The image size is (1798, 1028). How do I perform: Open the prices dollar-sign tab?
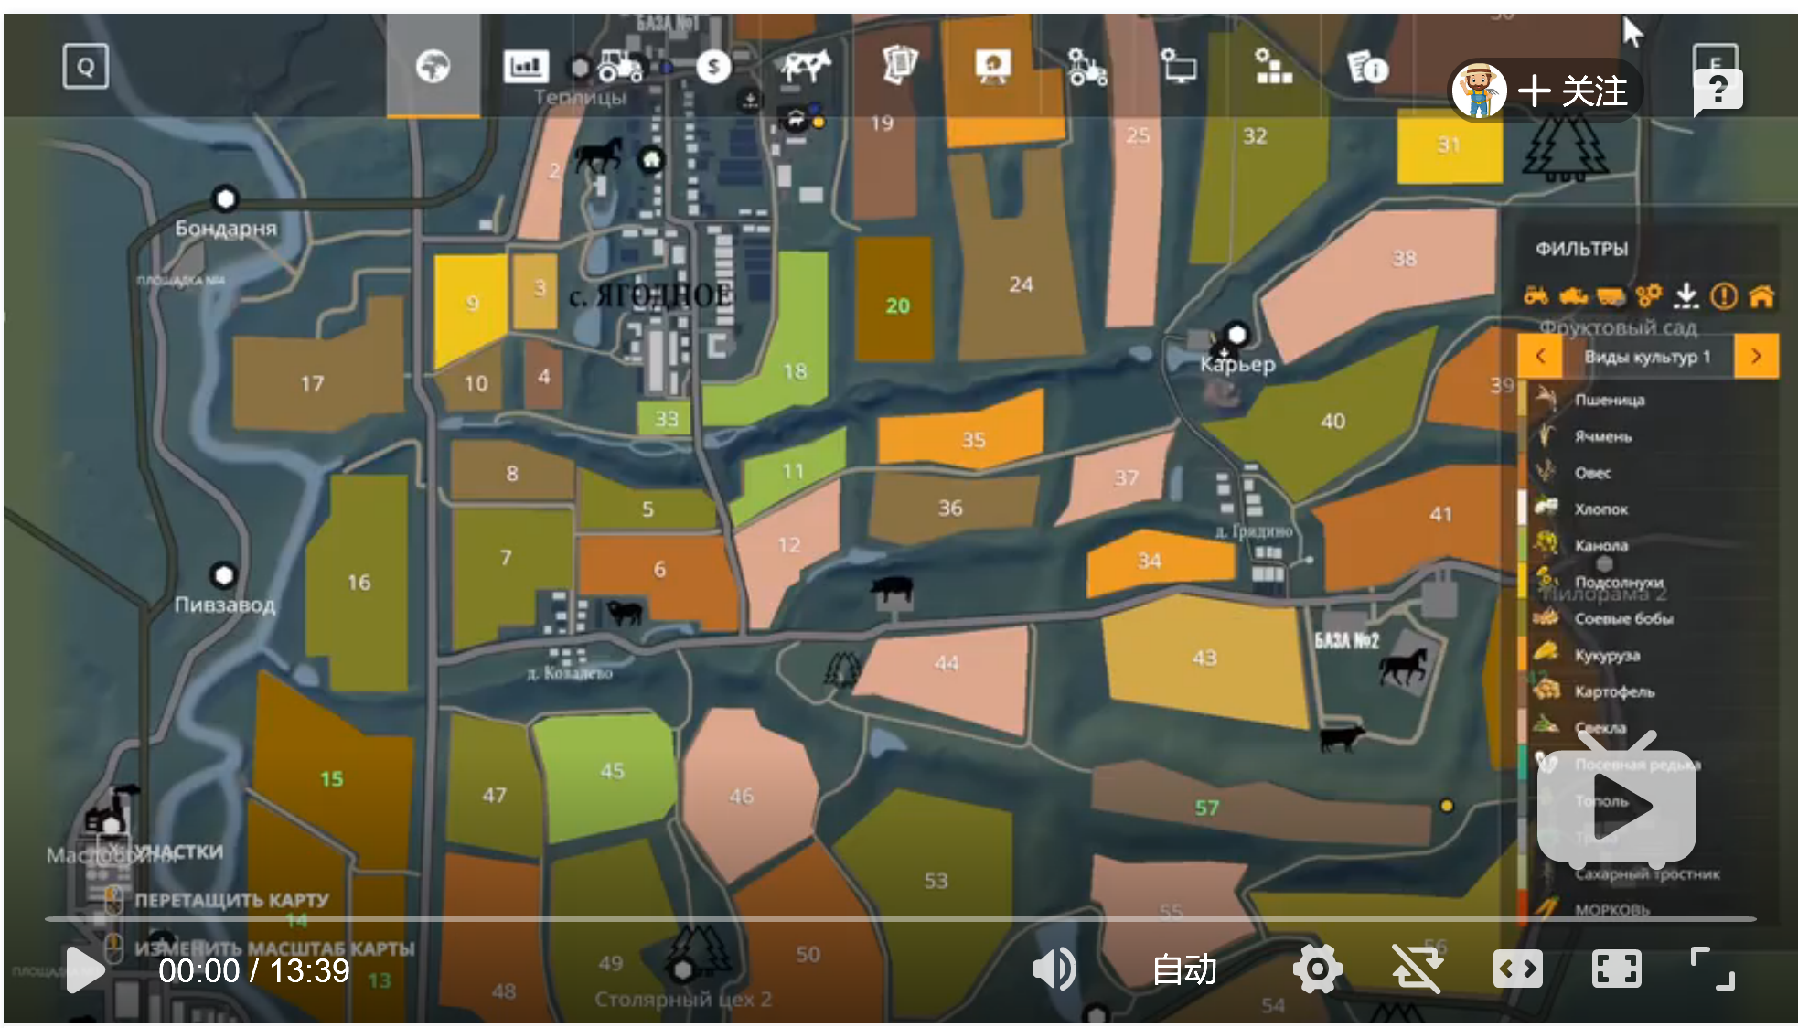click(712, 67)
